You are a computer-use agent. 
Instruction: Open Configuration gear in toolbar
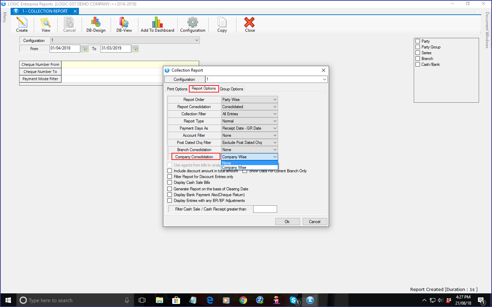(193, 25)
